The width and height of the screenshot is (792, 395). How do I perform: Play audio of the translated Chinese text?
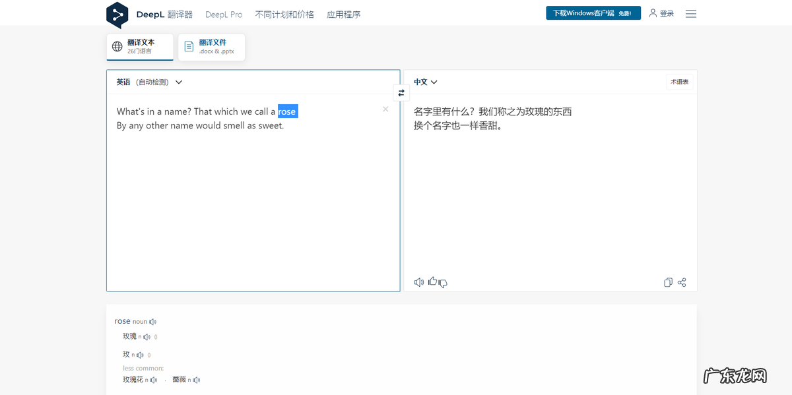(x=418, y=282)
